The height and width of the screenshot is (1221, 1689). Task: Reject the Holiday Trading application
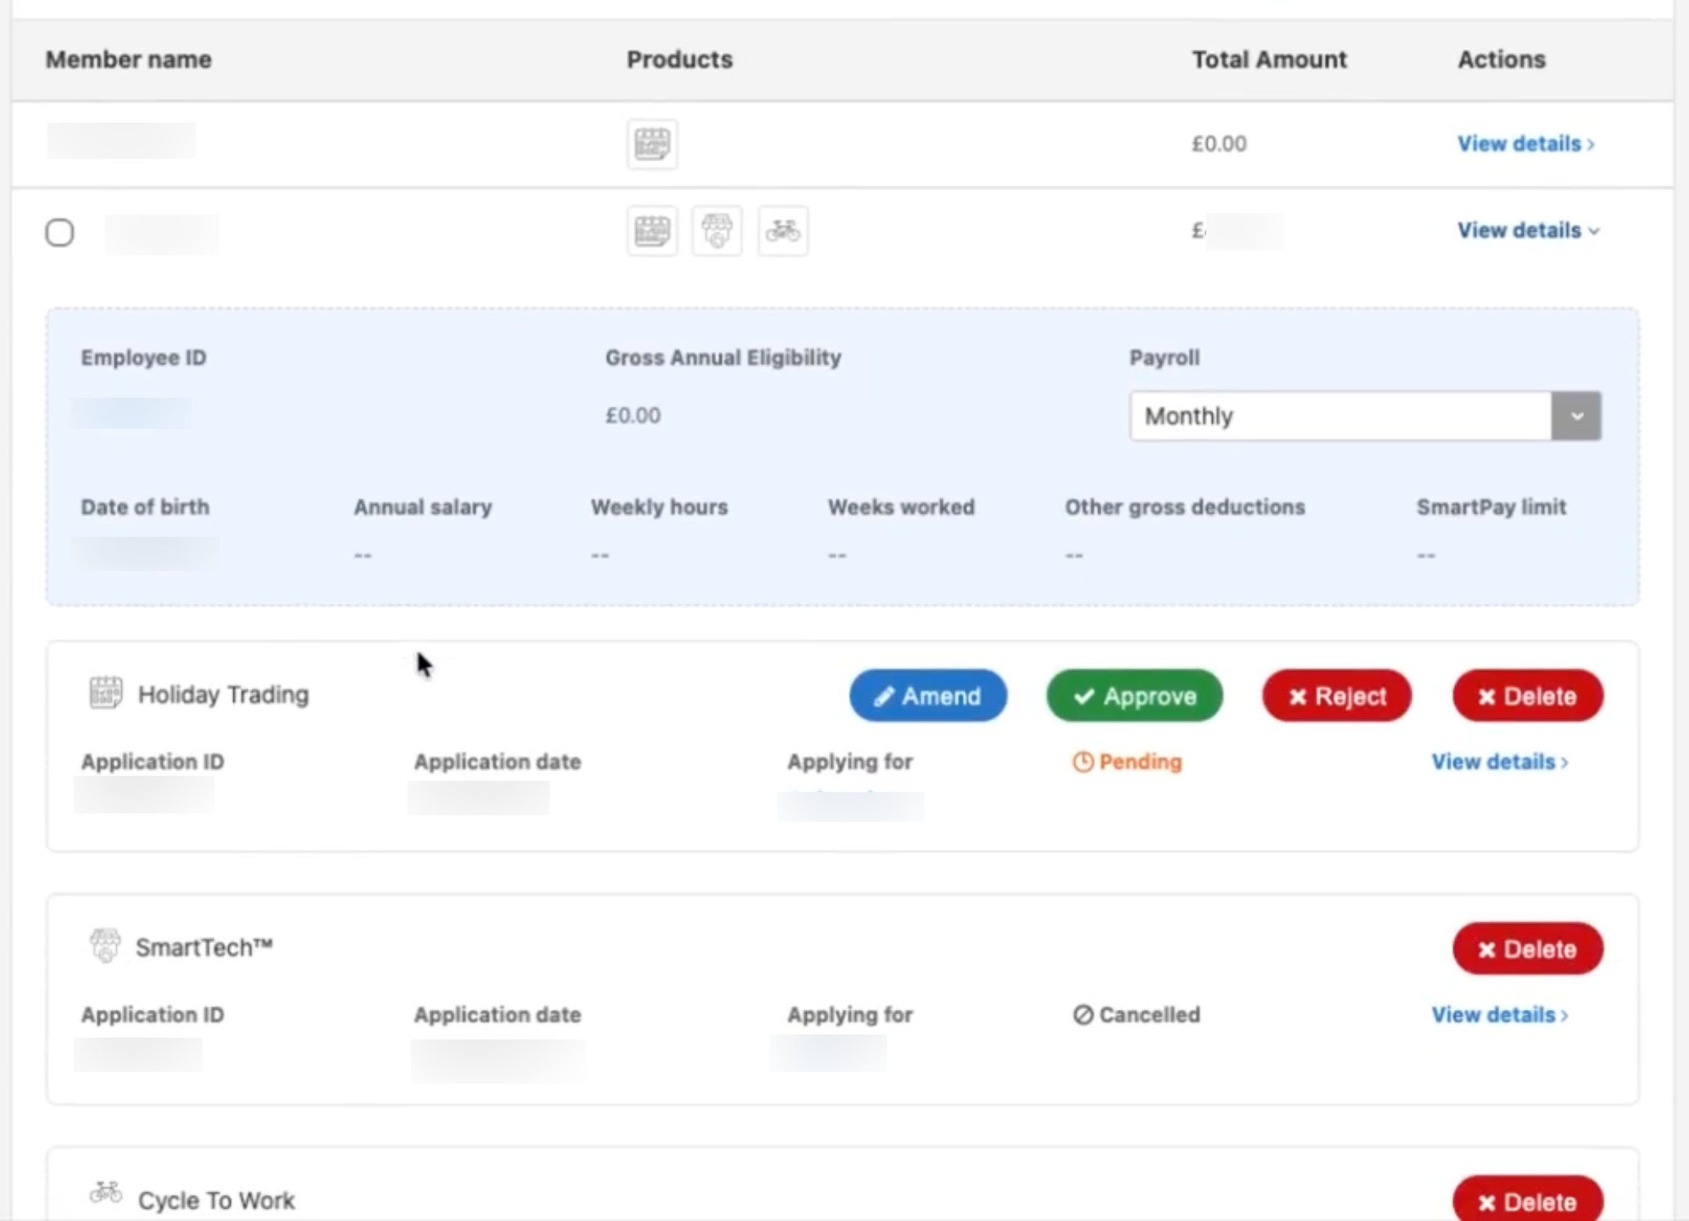(x=1336, y=696)
